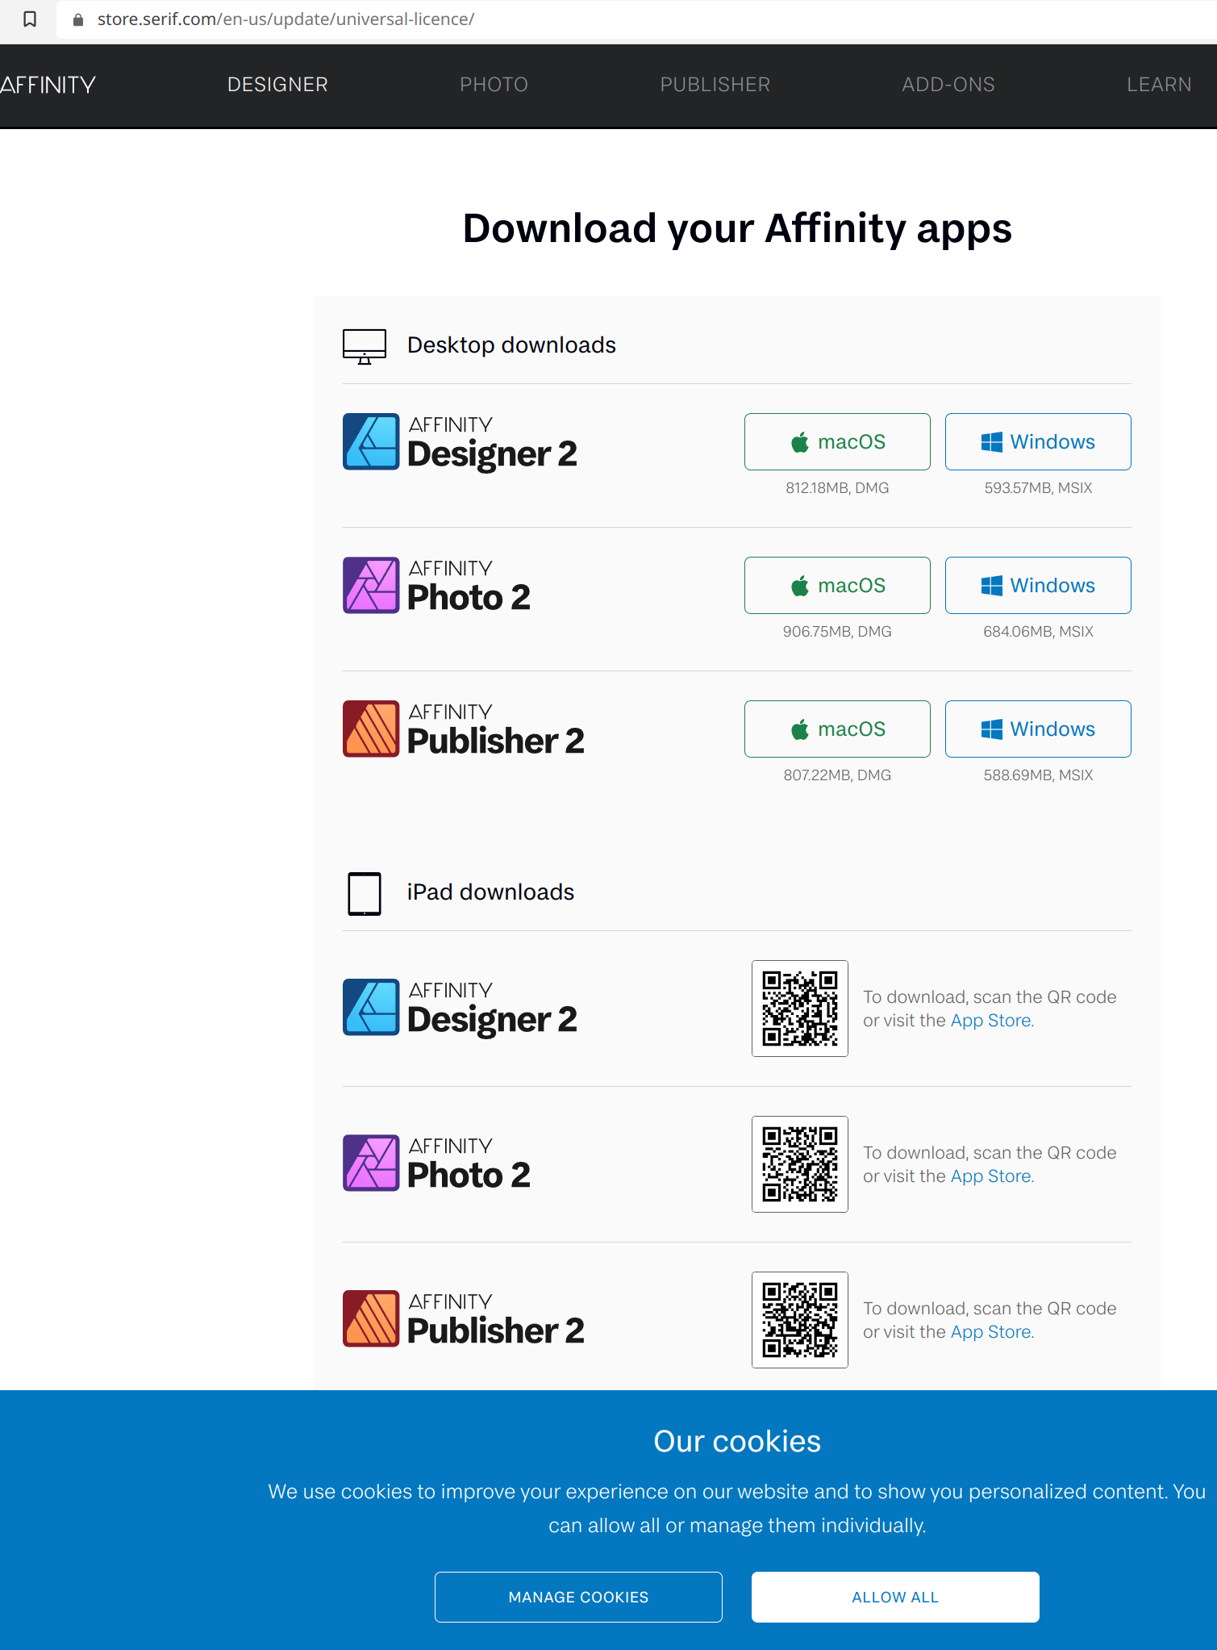The width and height of the screenshot is (1217, 1650).
Task: Download Photo 2 for macOS
Action: 837,586
